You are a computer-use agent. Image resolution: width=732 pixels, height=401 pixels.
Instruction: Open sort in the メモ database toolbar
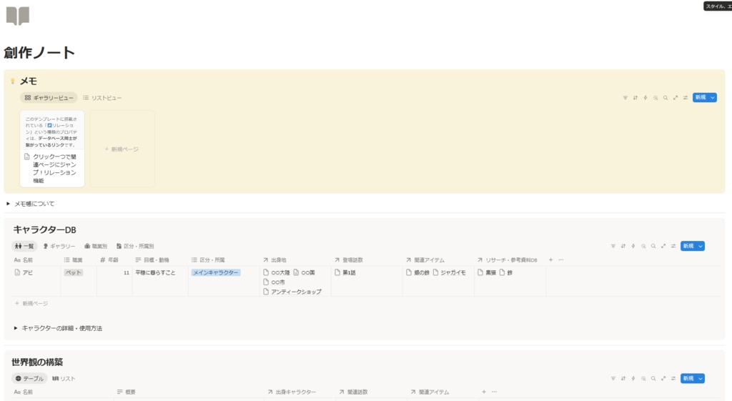click(635, 97)
